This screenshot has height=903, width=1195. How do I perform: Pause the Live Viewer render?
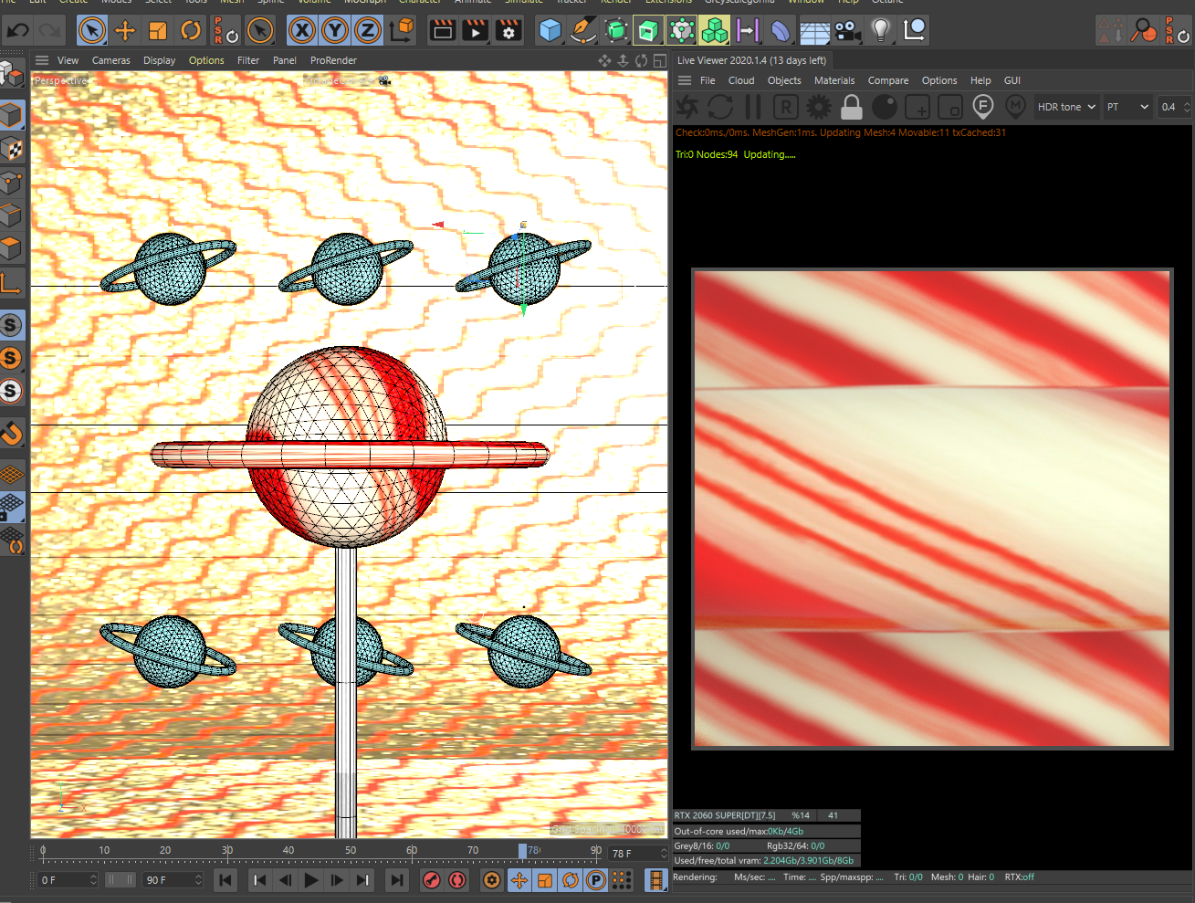[x=753, y=107]
